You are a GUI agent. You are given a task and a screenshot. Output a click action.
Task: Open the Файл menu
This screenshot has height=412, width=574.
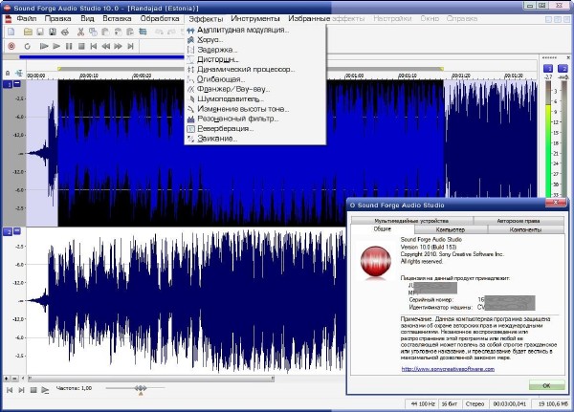coord(27,18)
